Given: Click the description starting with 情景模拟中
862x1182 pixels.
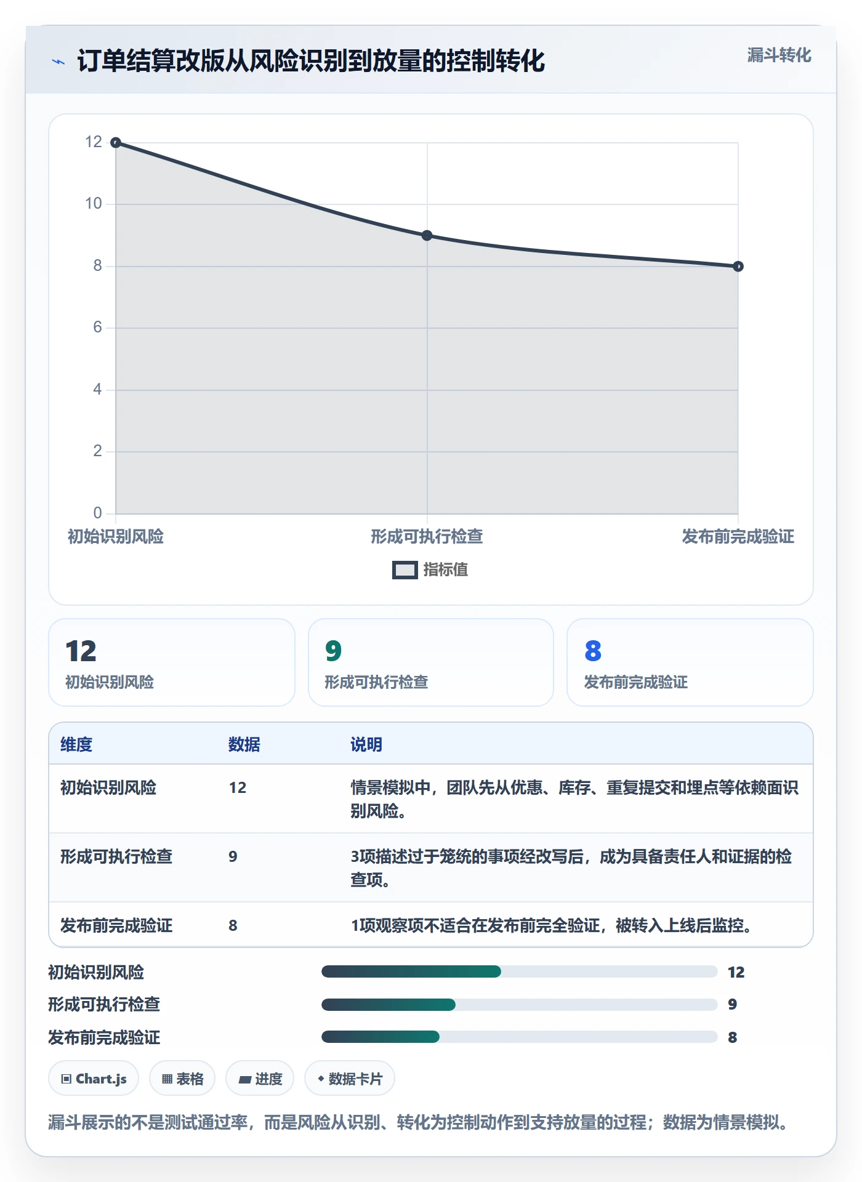Looking at the screenshot, I should (x=574, y=799).
